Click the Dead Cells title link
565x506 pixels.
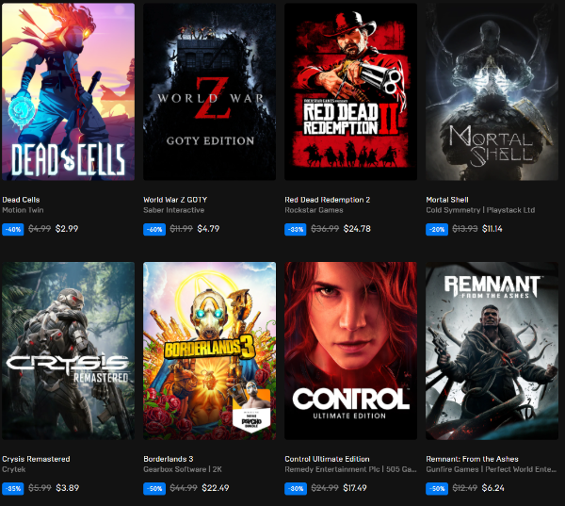tap(21, 200)
